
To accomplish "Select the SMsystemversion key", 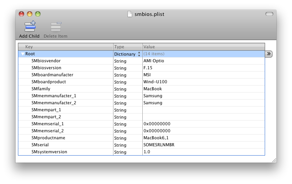I will coord(49,152).
